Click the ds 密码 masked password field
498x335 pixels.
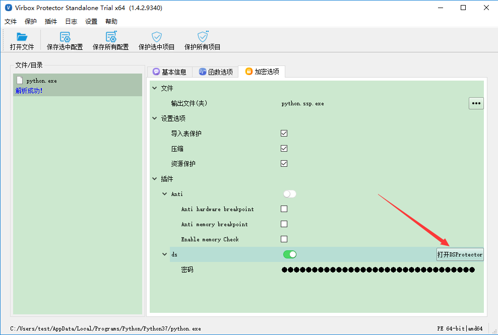[378, 270]
